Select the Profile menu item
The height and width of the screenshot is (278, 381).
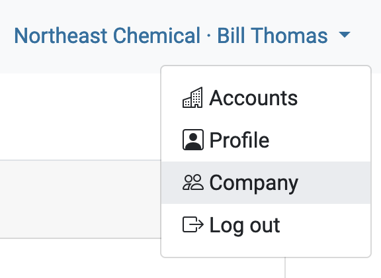(266, 140)
